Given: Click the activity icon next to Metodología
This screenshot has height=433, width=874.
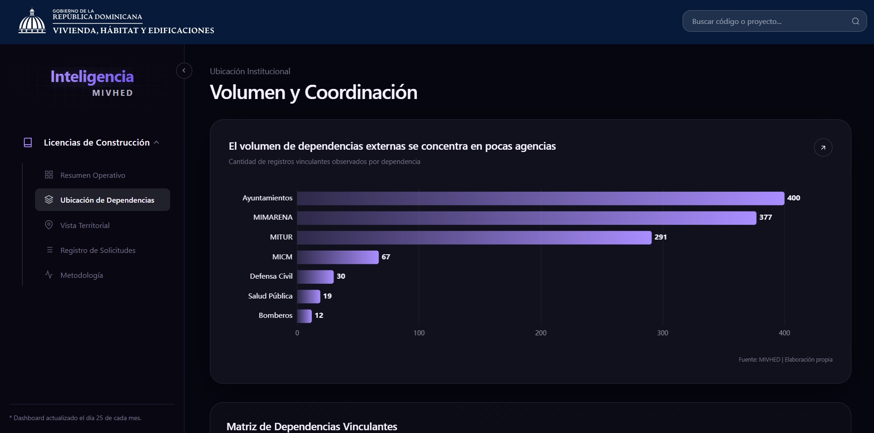Looking at the screenshot, I should (49, 275).
